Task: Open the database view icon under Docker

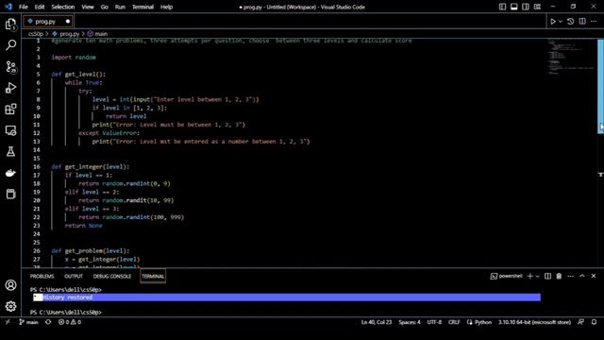Action: [x=10, y=194]
